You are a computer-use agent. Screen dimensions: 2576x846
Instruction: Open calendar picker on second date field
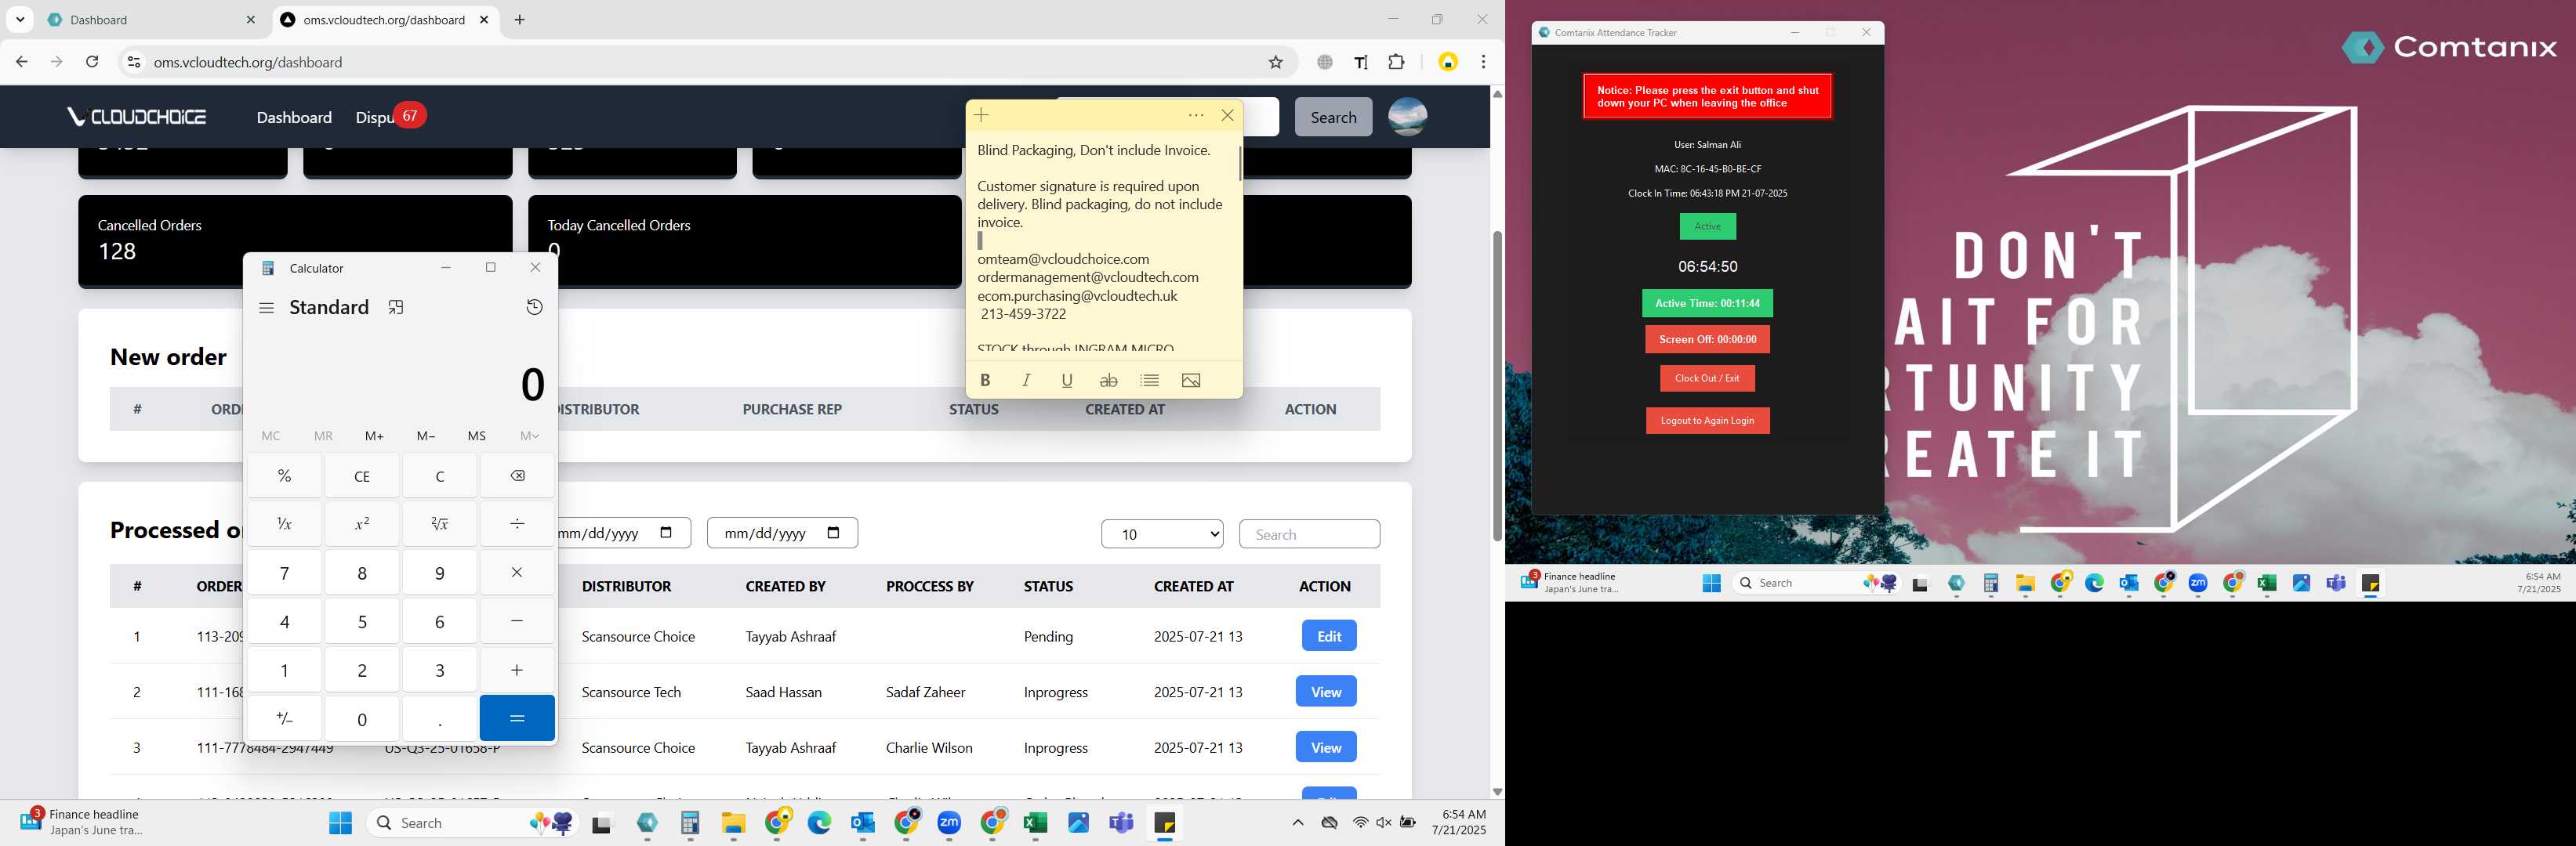click(x=834, y=533)
